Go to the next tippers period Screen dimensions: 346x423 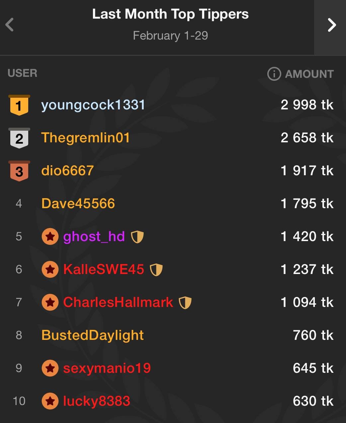331,25
